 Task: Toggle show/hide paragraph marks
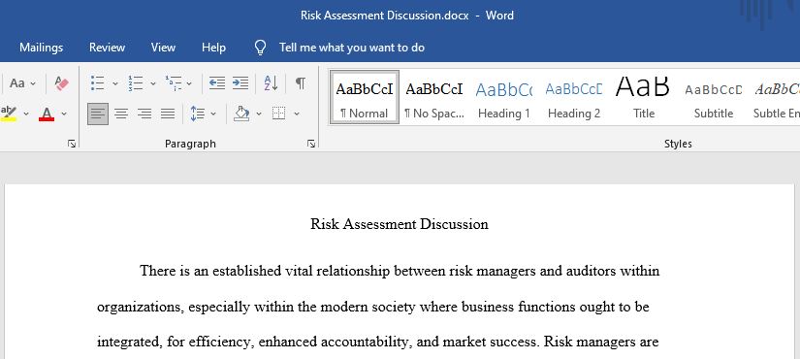(301, 82)
